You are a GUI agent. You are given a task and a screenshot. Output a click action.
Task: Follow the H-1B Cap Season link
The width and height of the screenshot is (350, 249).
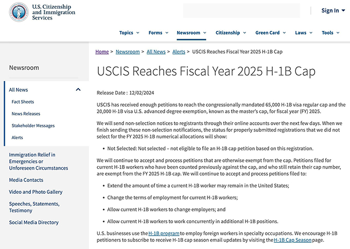pyautogui.click(x=292, y=240)
